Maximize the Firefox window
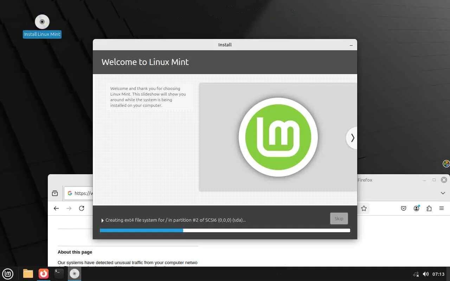Viewport: 450px width, 281px height. [434, 180]
